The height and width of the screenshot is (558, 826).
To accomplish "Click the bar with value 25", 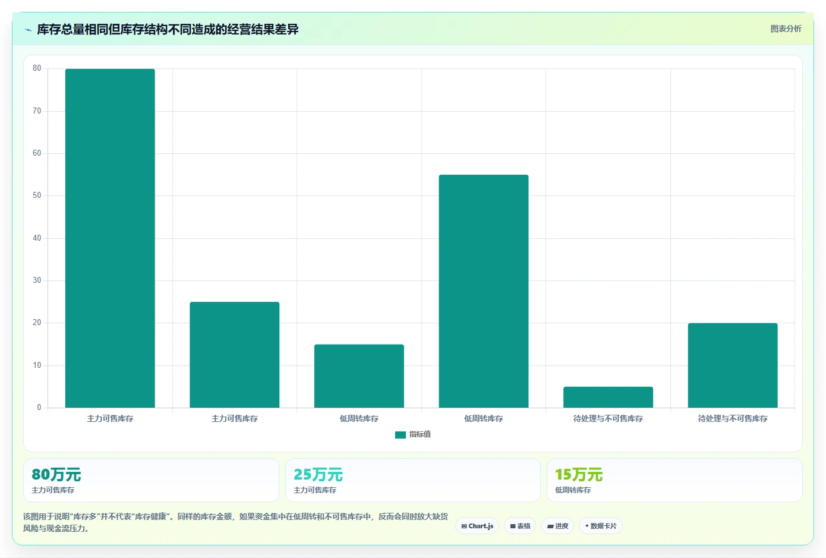I will [x=235, y=355].
